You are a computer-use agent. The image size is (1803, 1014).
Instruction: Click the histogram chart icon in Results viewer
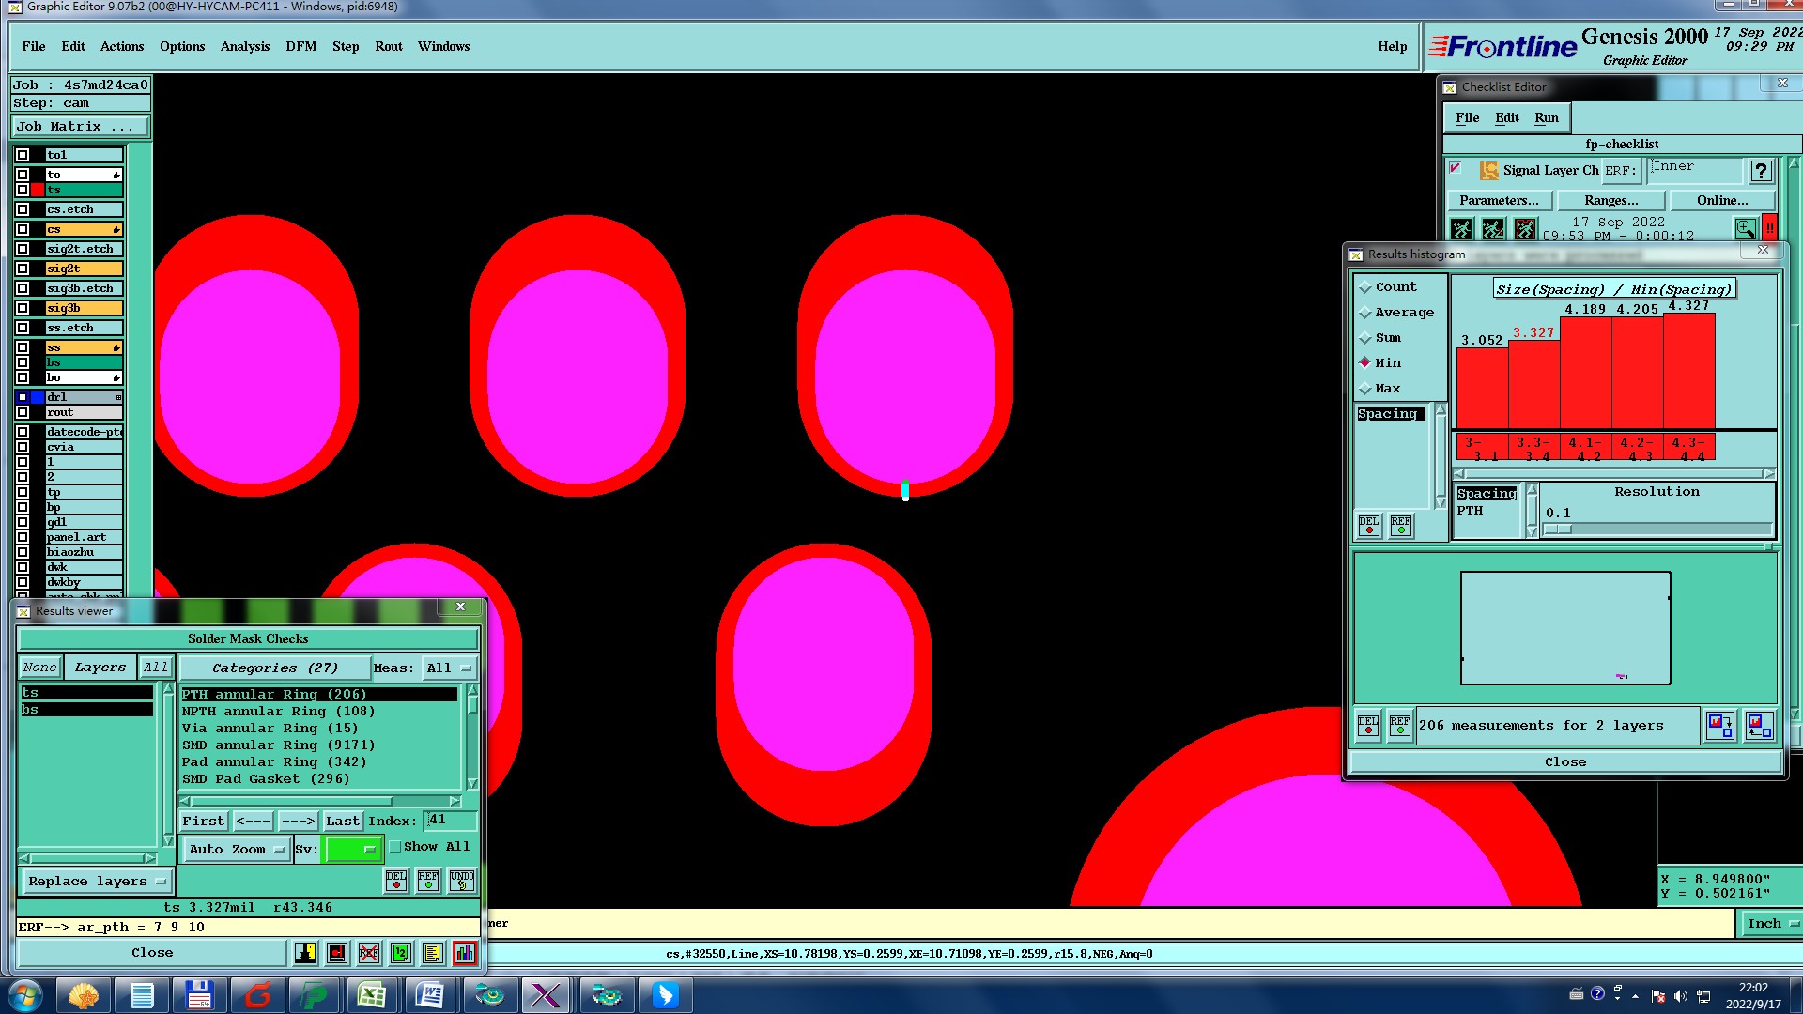[464, 953]
